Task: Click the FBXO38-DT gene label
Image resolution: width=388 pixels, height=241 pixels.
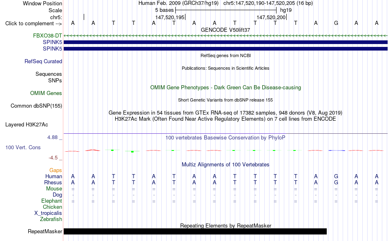Action: (x=47, y=35)
